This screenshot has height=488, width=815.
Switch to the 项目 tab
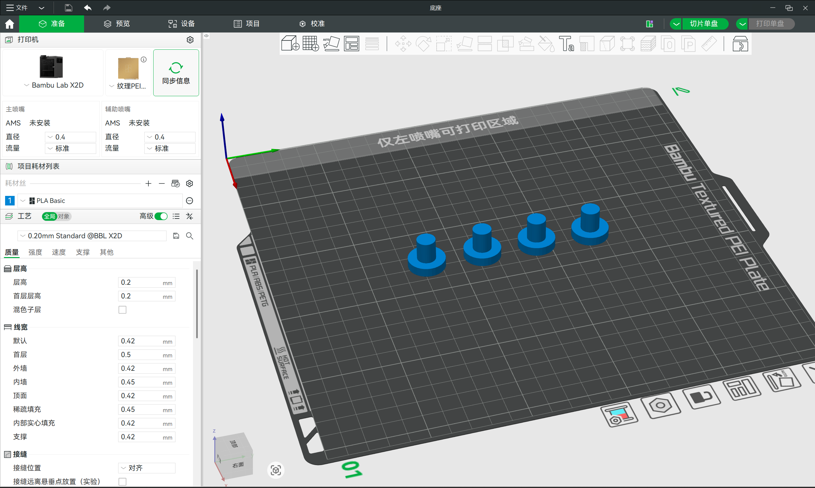[x=247, y=24]
